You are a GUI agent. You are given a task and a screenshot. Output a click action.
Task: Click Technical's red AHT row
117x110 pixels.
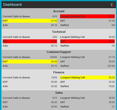click(87, 41)
